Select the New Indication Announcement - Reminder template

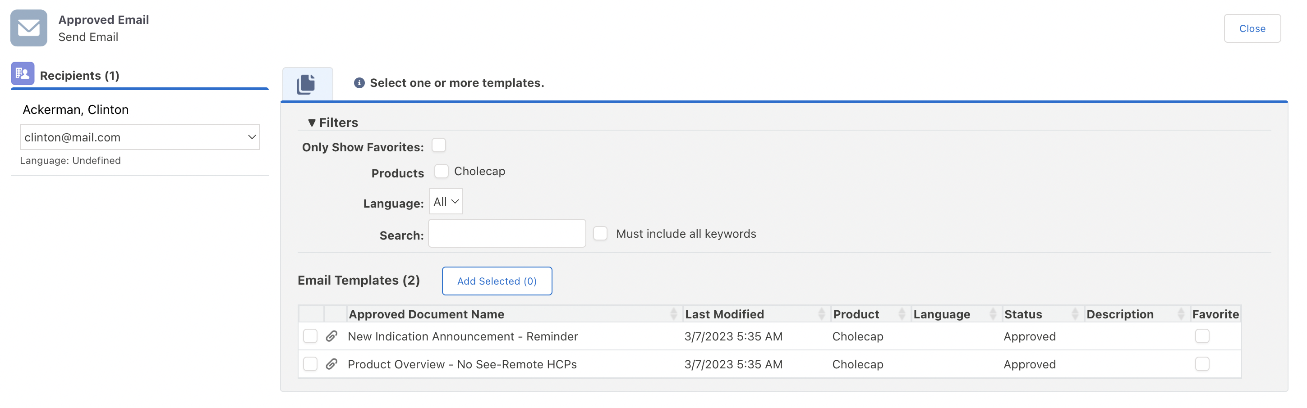click(x=310, y=336)
